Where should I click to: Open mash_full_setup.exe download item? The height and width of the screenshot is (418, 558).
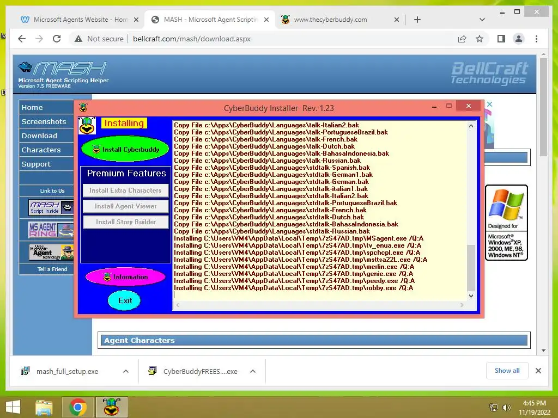(x=67, y=371)
